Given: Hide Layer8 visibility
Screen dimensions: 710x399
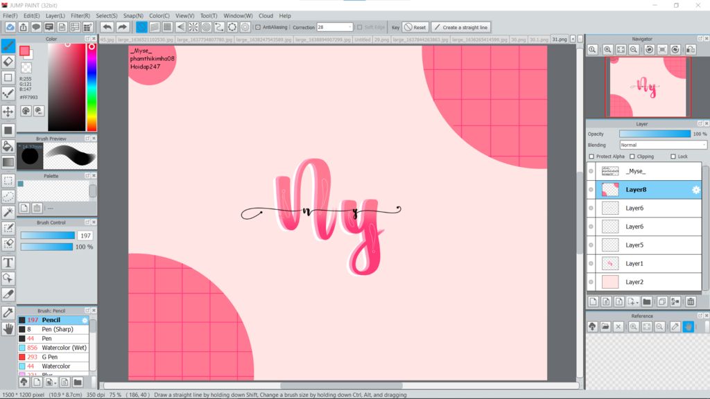Looking at the screenshot, I should click(591, 190).
